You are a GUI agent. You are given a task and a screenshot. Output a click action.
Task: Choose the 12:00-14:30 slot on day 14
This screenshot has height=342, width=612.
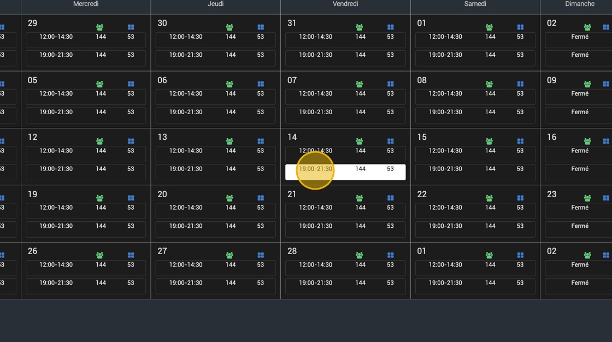click(345, 154)
